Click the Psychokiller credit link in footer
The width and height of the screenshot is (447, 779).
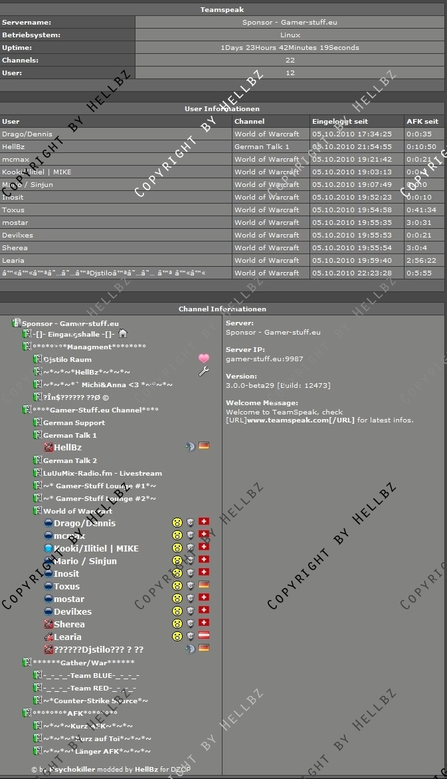click(69, 770)
